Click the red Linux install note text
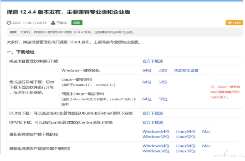 (225, 92)
